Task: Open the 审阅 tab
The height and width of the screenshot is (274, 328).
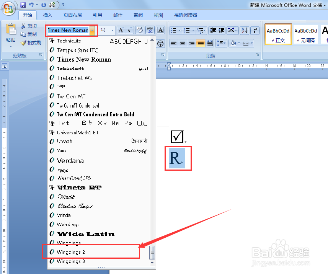Action: (x=138, y=15)
